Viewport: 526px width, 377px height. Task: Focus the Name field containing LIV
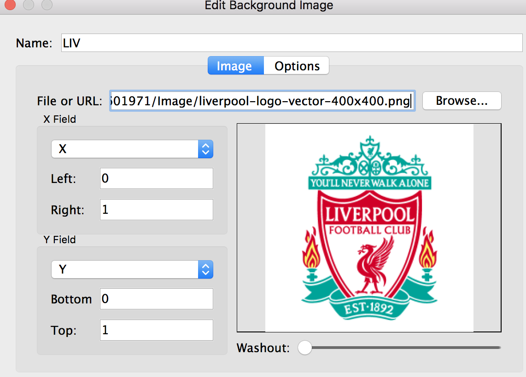click(x=291, y=43)
